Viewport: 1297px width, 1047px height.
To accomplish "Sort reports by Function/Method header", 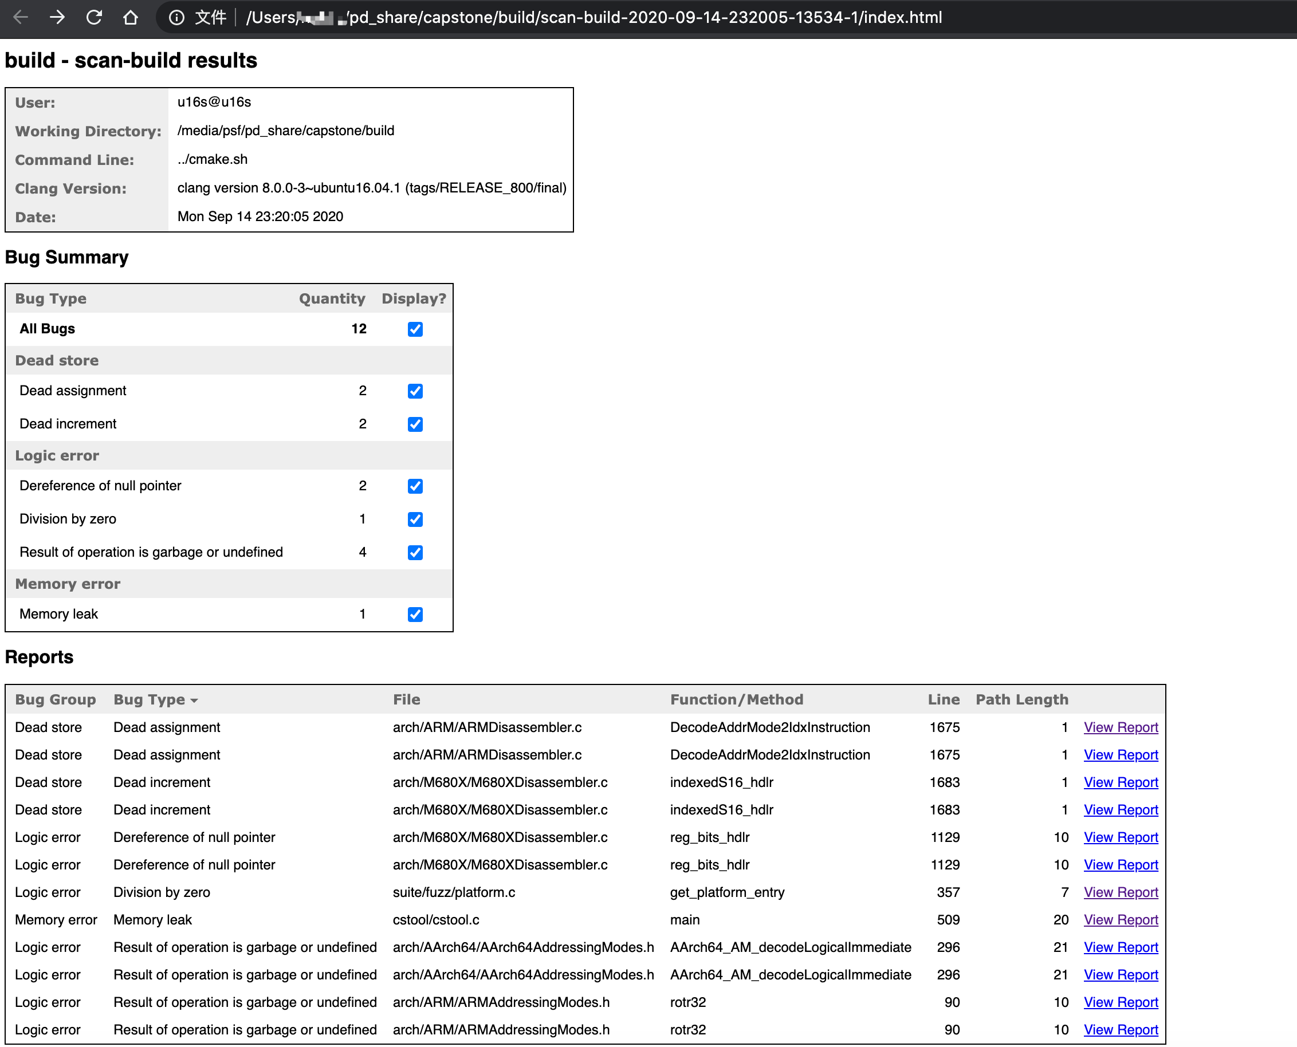I will tap(737, 699).
